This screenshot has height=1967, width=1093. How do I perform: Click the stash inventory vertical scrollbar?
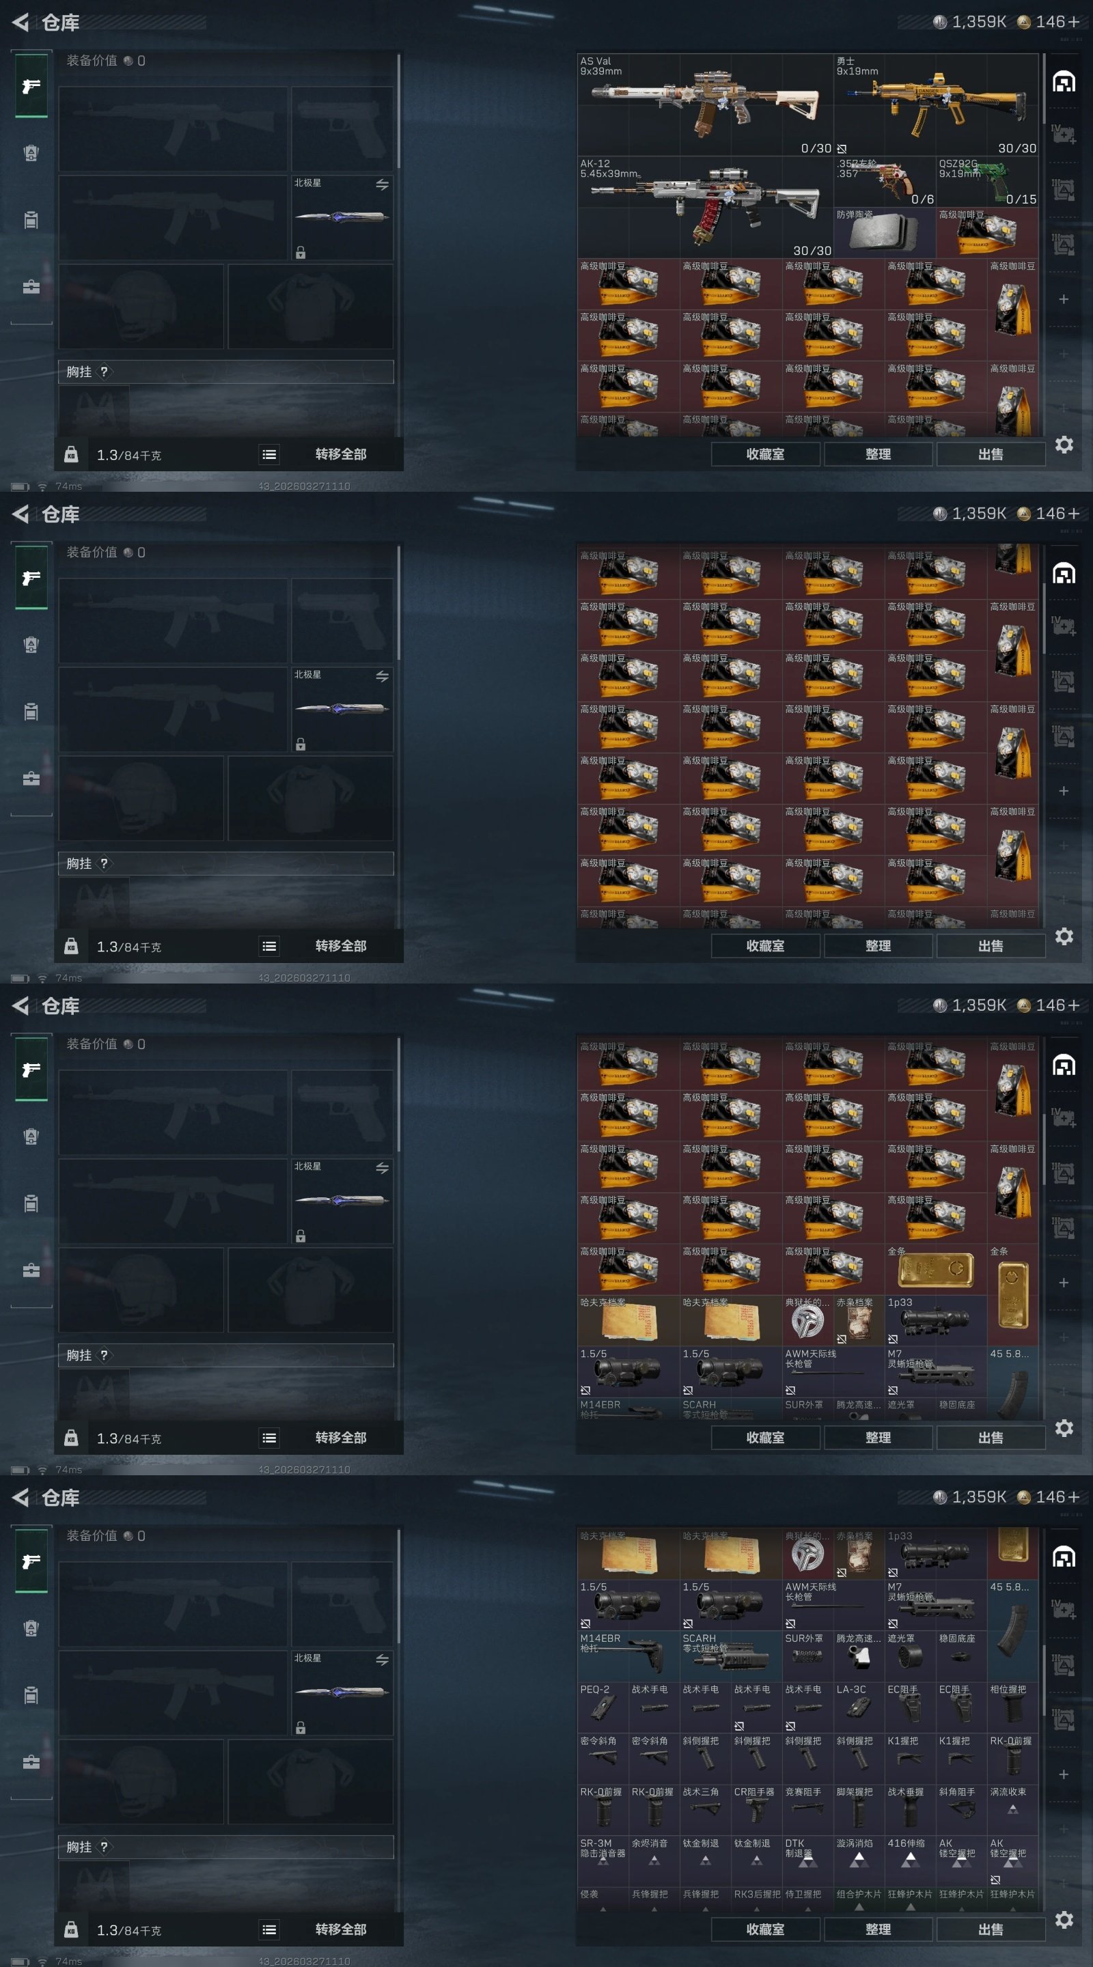point(1042,87)
